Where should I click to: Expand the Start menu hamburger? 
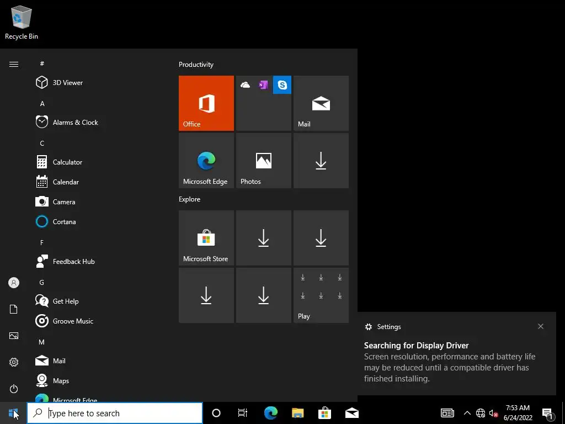14,64
